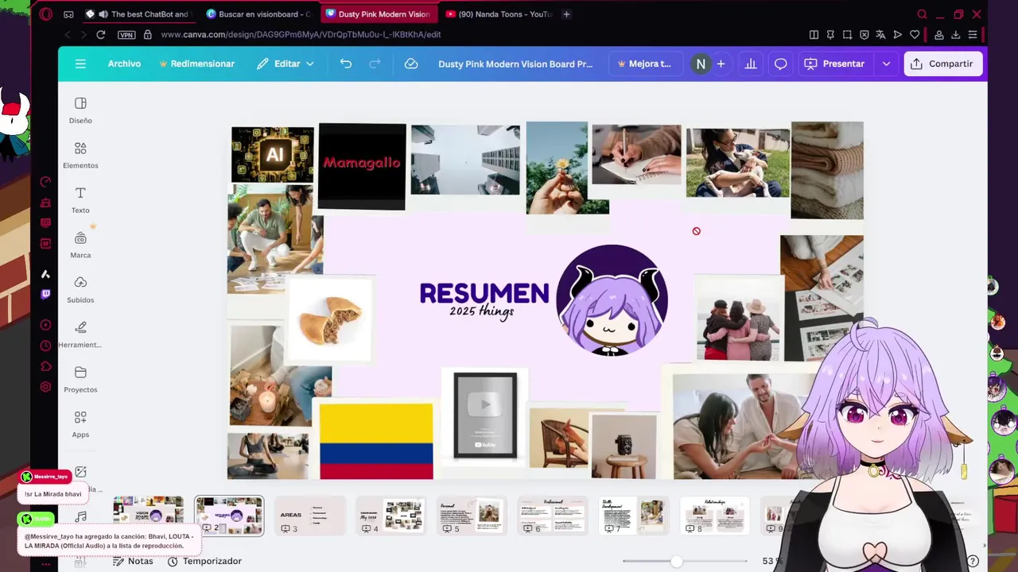1018x572 pixels.
Task: Open the Subidos uploads panel
Action: [x=80, y=290]
